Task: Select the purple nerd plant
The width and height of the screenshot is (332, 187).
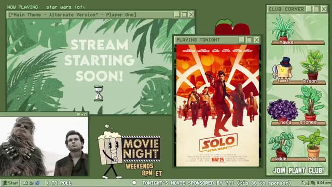Action: [x=282, y=110]
